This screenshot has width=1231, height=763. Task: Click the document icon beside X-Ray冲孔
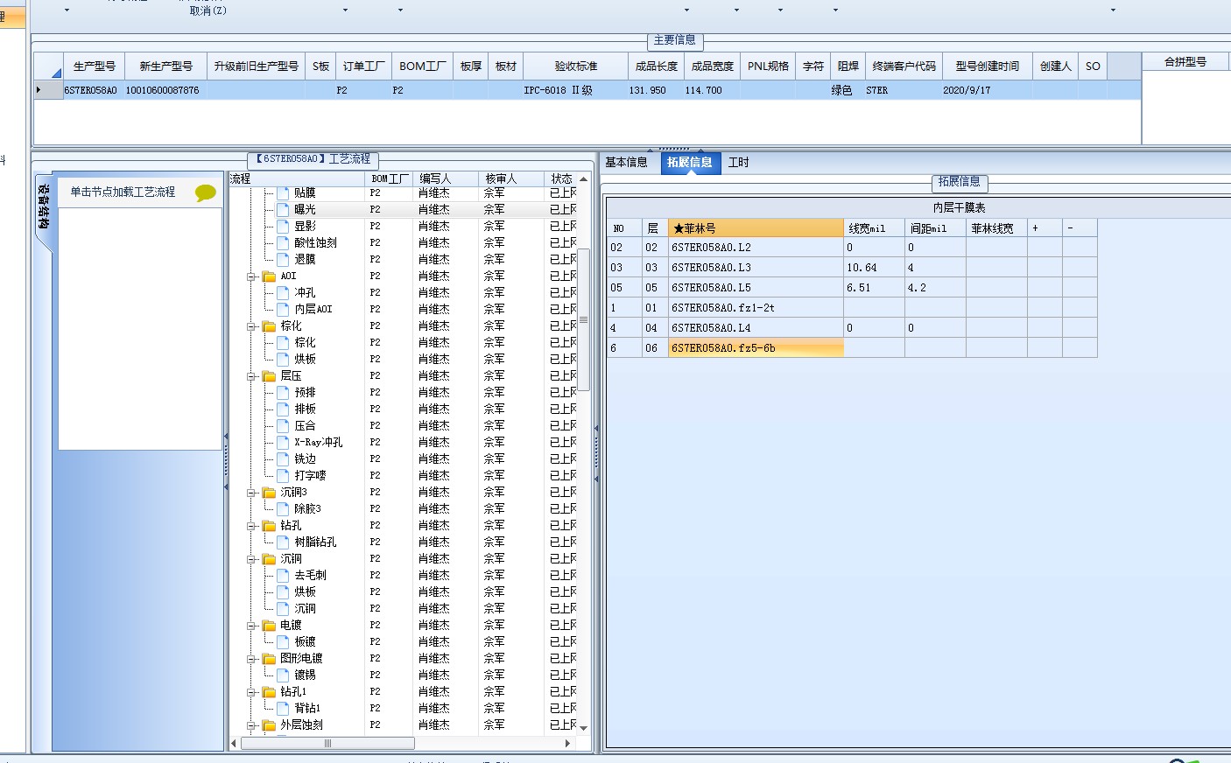(x=284, y=442)
